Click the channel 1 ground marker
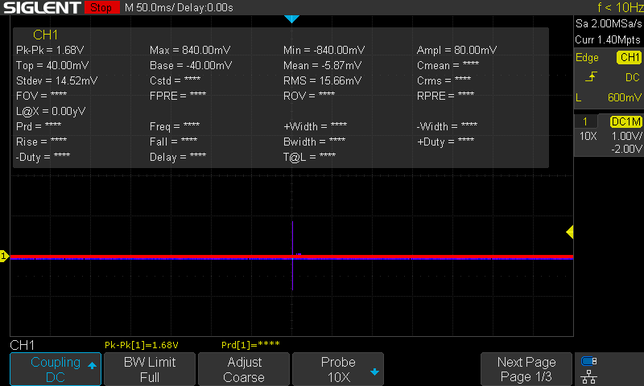The height and width of the screenshot is (386, 644). point(4,257)
